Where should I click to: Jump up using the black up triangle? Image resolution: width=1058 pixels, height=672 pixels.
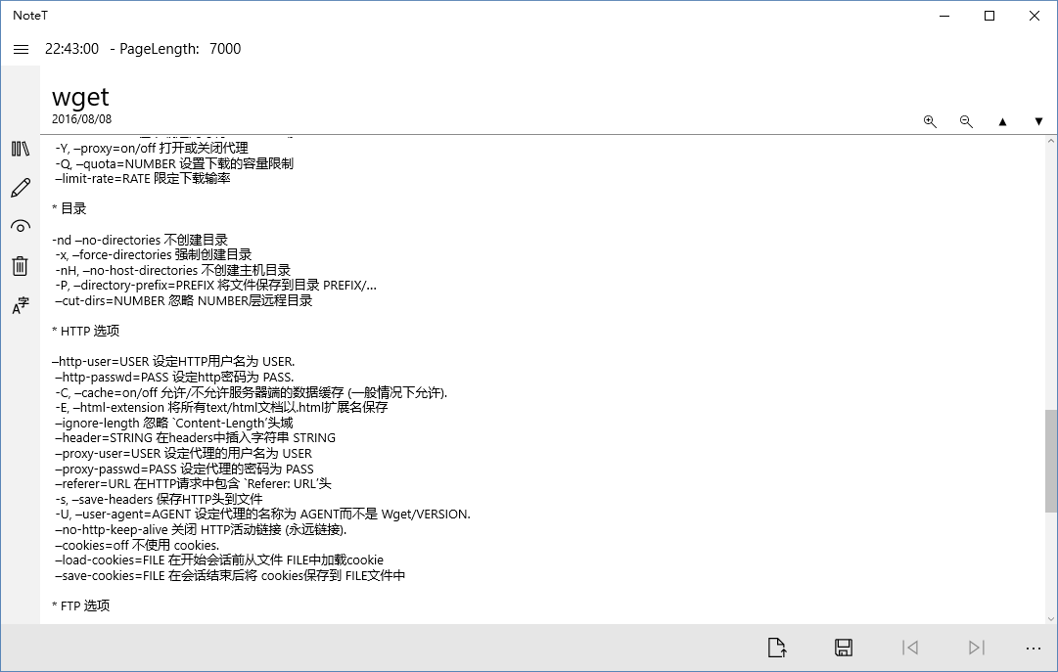pos(1002,121)
